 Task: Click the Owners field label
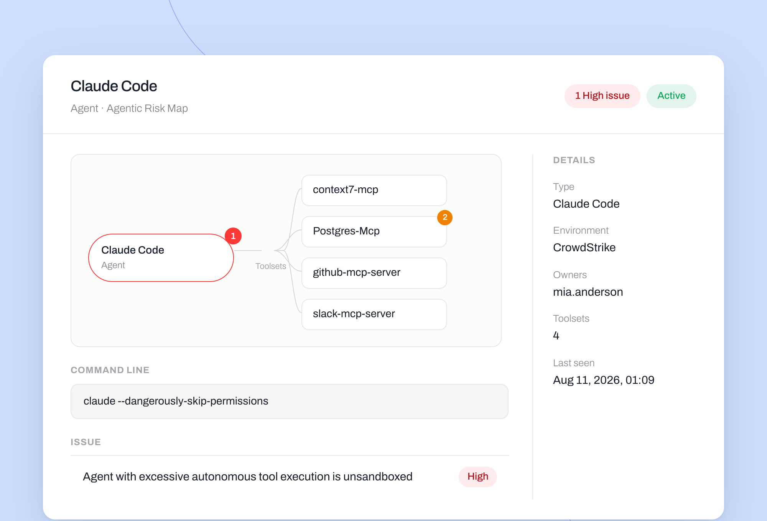pos(570,275)
